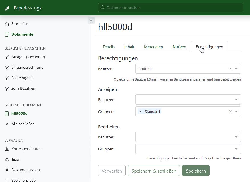
Task: Click the Ausgangsrechnung filter icon
Action: pos(7,57)
